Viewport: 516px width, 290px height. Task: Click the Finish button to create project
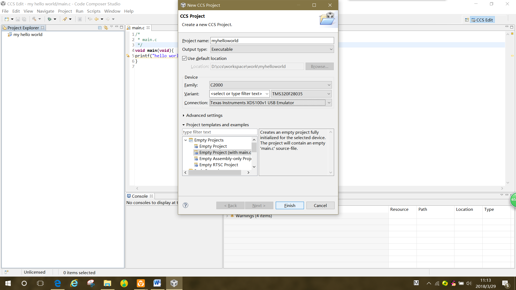click(290, 205)
